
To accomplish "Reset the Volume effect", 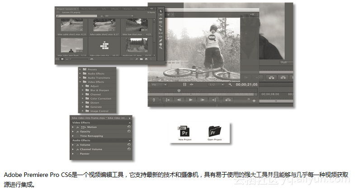I will (x=129, y=144).
